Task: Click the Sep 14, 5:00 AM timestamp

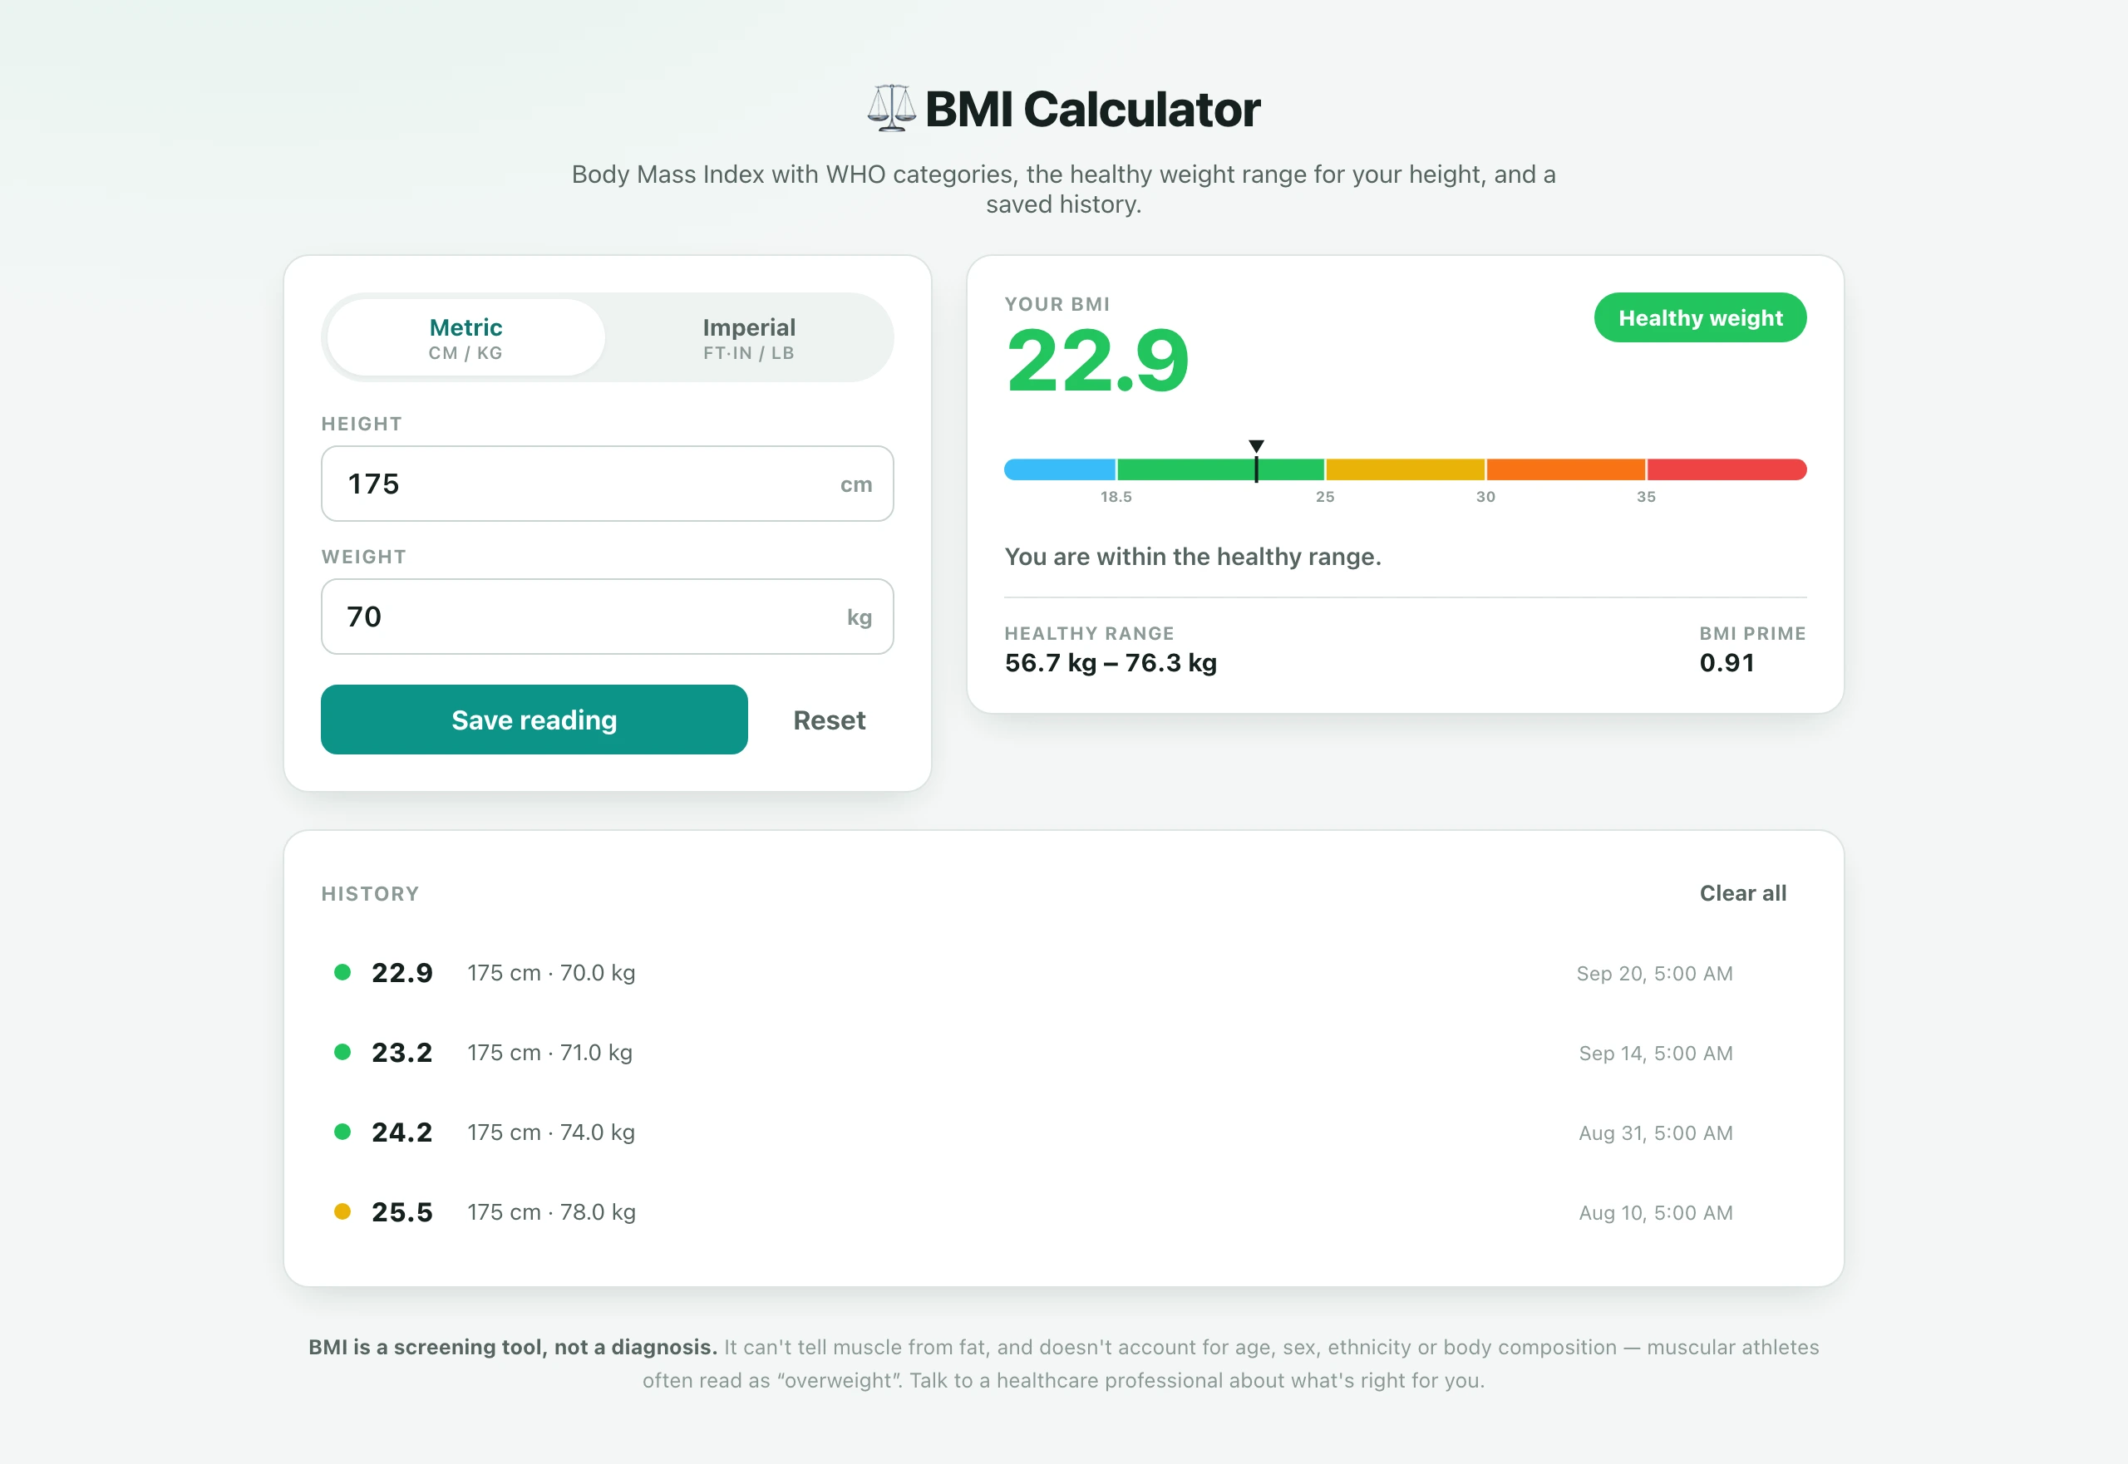Action: coord(1655,1053)
